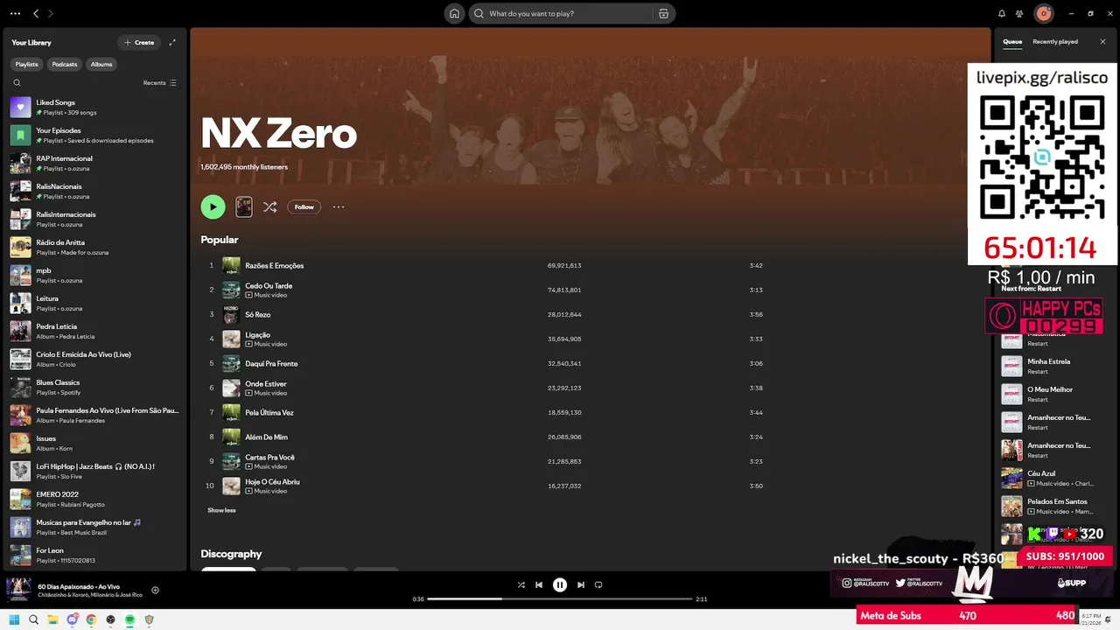Viewport: 1120px width, 630px height.
Task: Toggle shuffle in the player bar
Action: pos(521,584)
